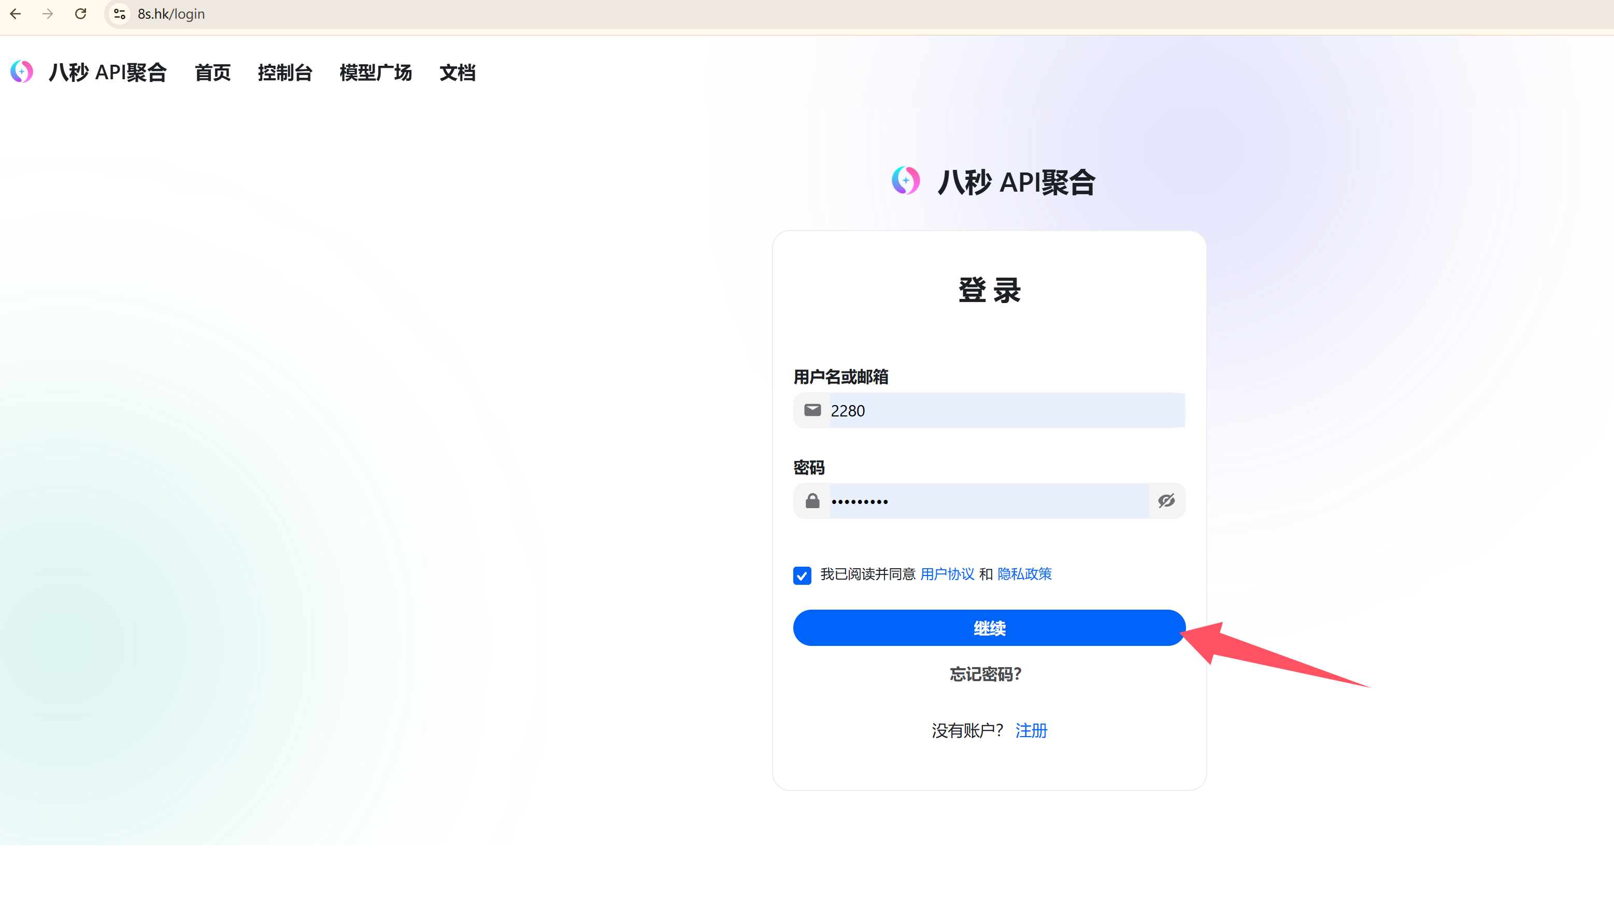Click the blue 继续 button
1614x922 pixels.
click(x=990, y=628)
